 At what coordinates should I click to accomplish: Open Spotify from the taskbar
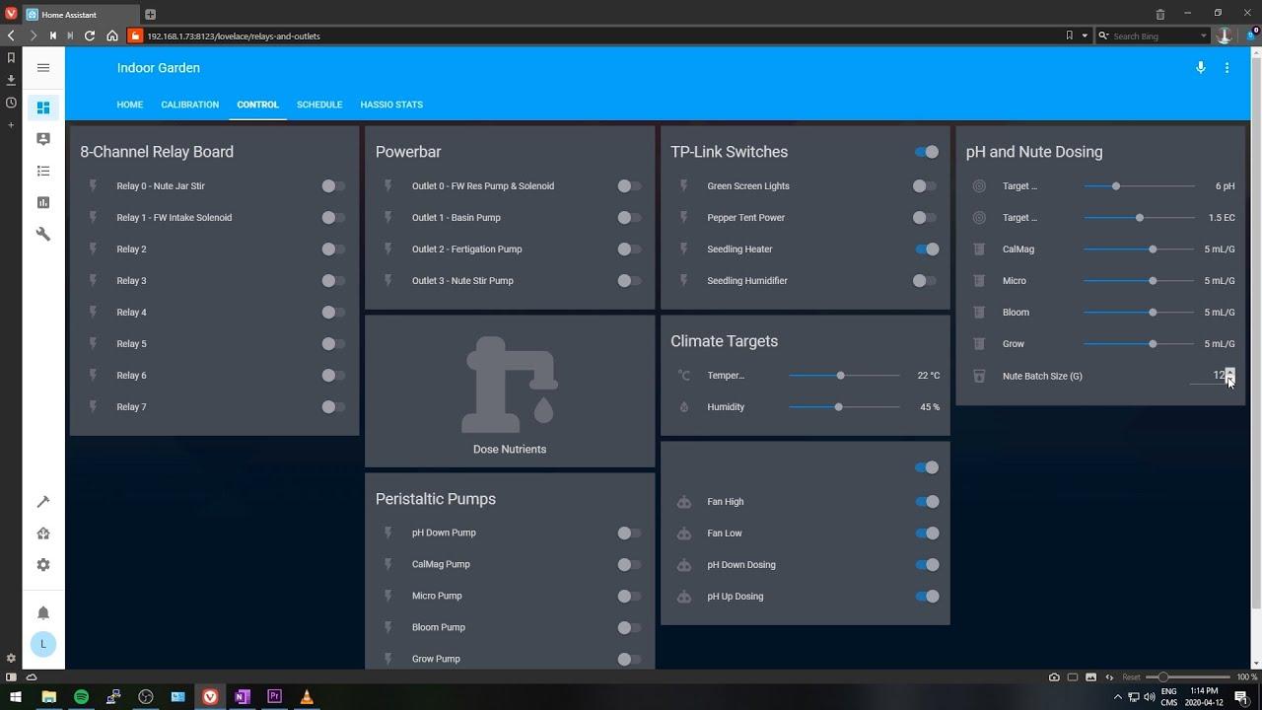(81, 696)
